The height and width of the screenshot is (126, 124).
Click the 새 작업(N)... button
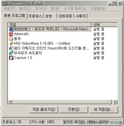(104, 110)
